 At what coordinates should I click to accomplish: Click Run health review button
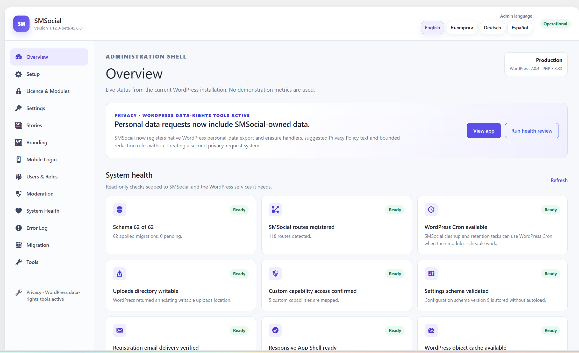(x=532, y=131)
